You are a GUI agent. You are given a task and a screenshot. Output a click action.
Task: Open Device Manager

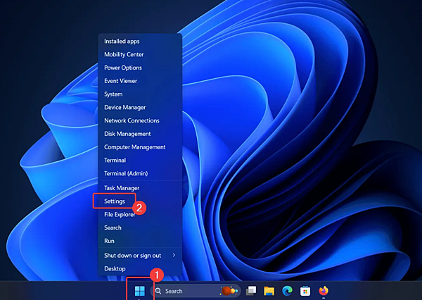[140, 107]
